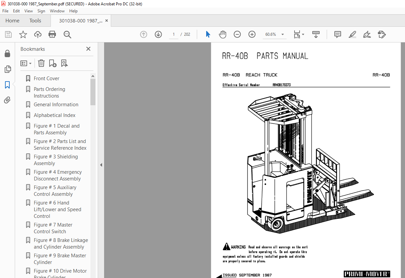The height and width of the screenshot is (278, 405).
Task: Toggle the Bookmarks panel icon
Action: click(7, 85)
